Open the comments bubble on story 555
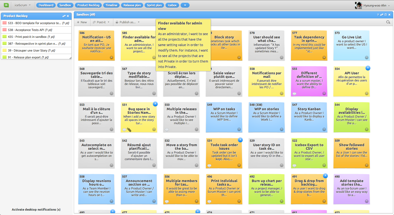Screen dimensions: 394x215 [x=294, y=94]
